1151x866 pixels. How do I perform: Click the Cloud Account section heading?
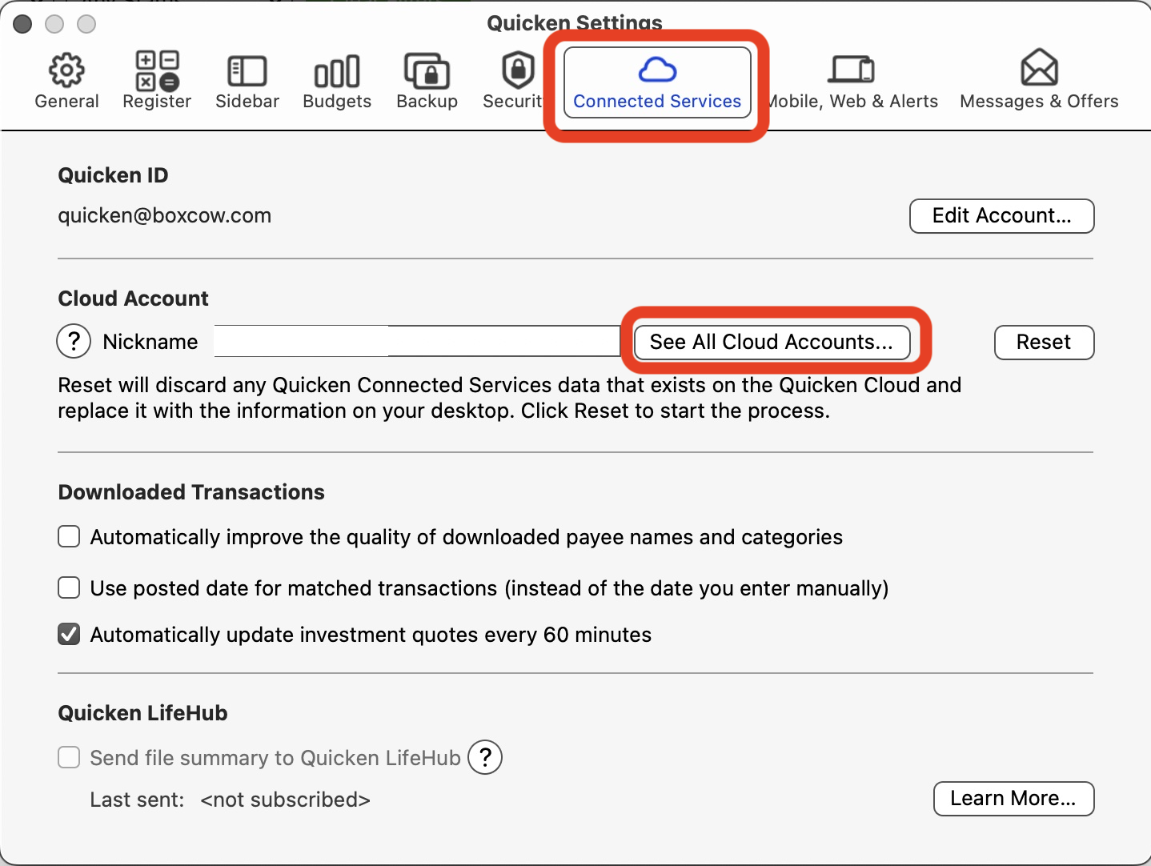(x=133, y=299)
